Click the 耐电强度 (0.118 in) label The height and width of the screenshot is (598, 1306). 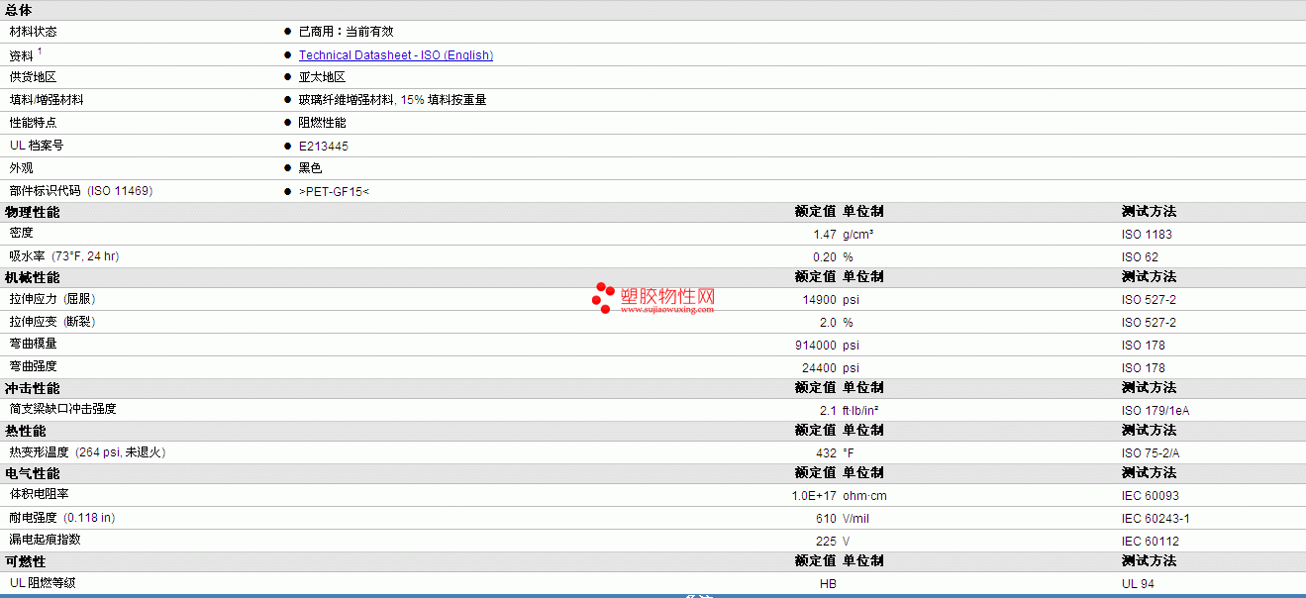61,518
